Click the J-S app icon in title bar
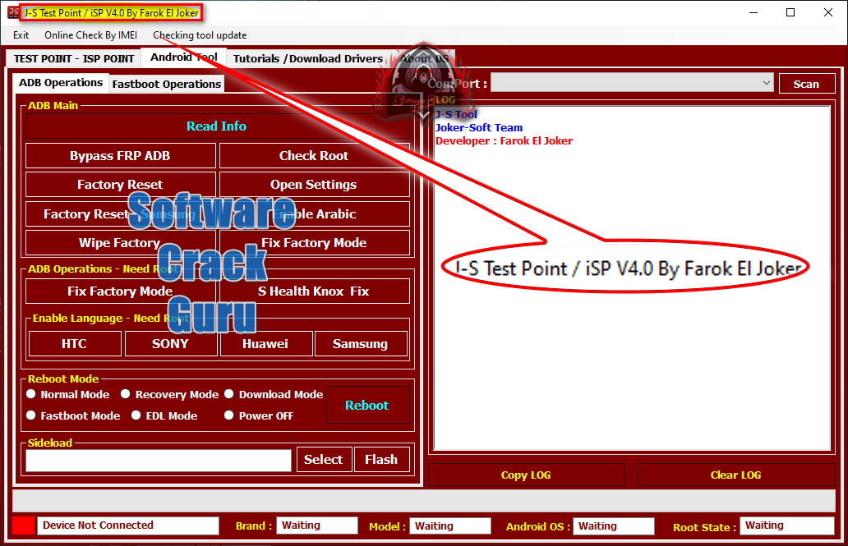 (12, 11)
